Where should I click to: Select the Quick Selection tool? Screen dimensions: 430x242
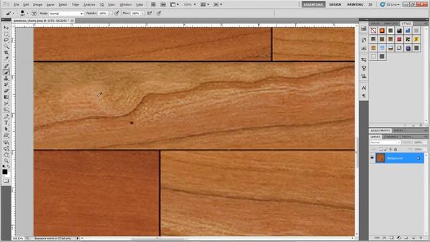point(6,46)
